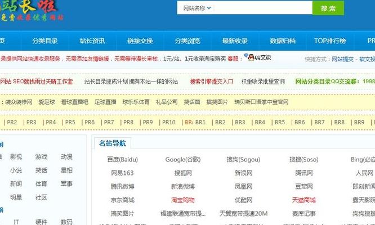Open Google(谷歌) site link
Image resolution: width=375 pixels, height=225 pixels.
(x=183, y=159)
